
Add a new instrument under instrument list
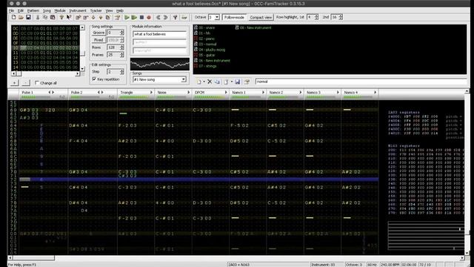(x=199, y=82)
